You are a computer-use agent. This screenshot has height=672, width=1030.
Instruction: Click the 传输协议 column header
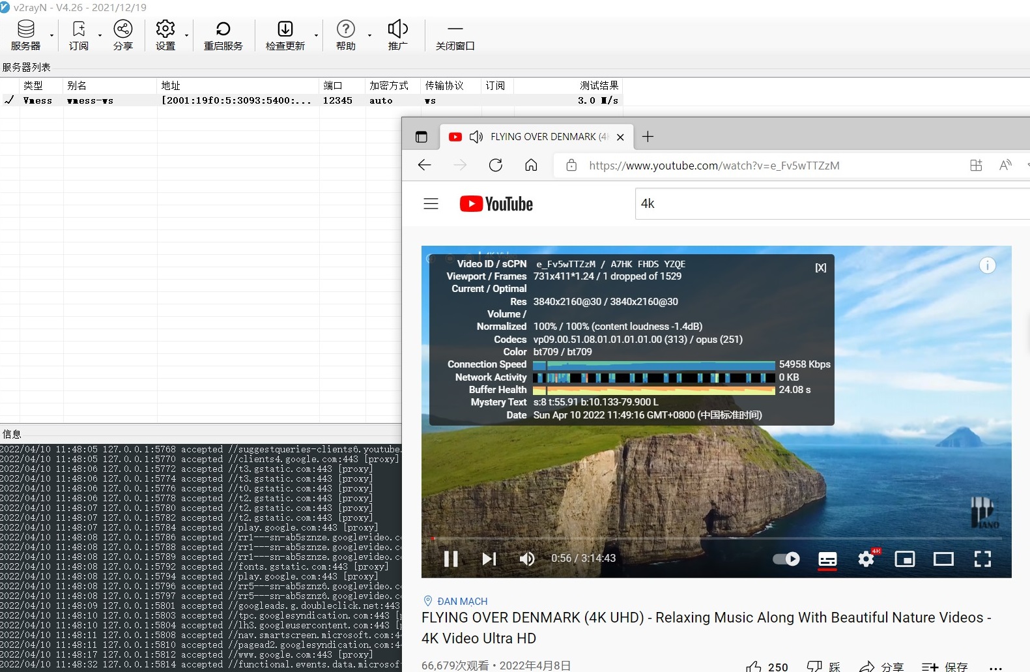[451, 85]
